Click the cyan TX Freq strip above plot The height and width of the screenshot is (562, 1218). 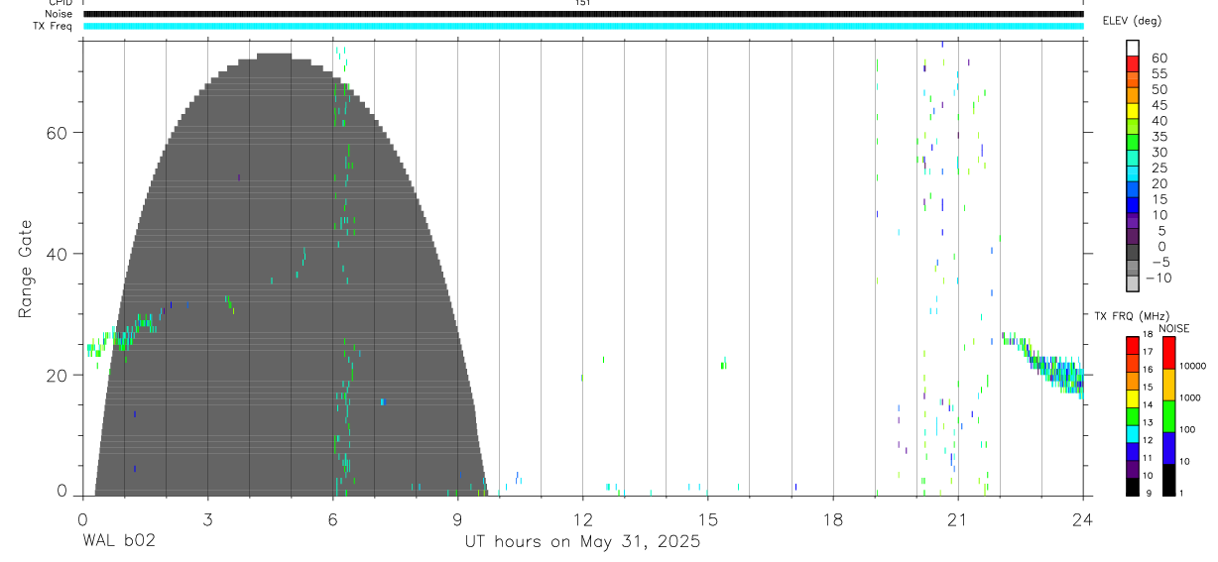(x=583, y=26)
